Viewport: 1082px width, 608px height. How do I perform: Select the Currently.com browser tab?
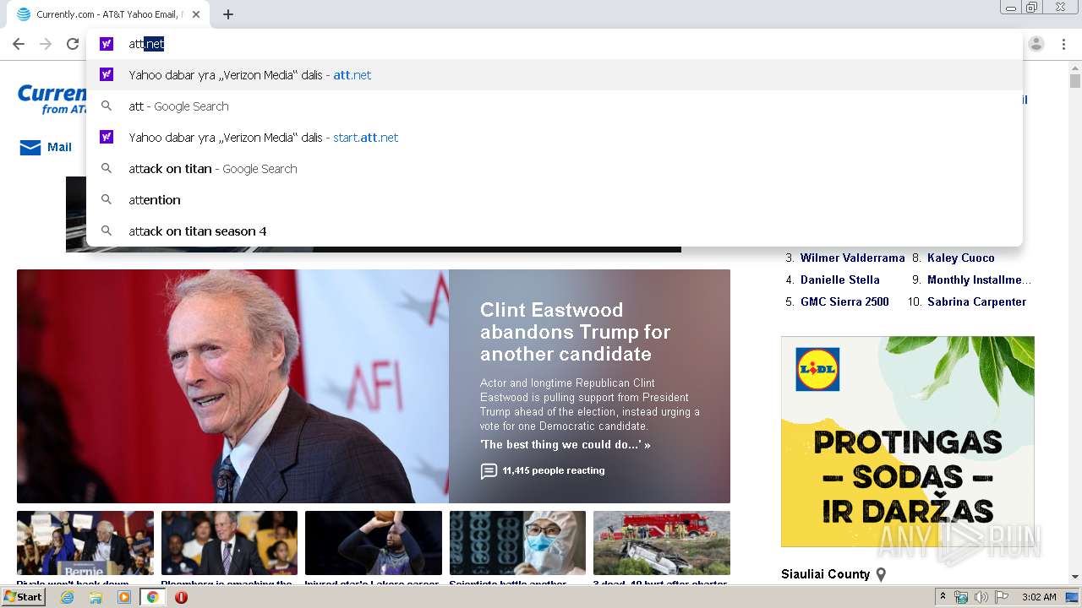point(108,14)
